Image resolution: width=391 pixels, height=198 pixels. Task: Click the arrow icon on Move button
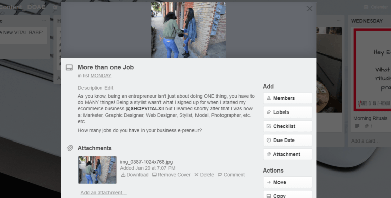269,182
